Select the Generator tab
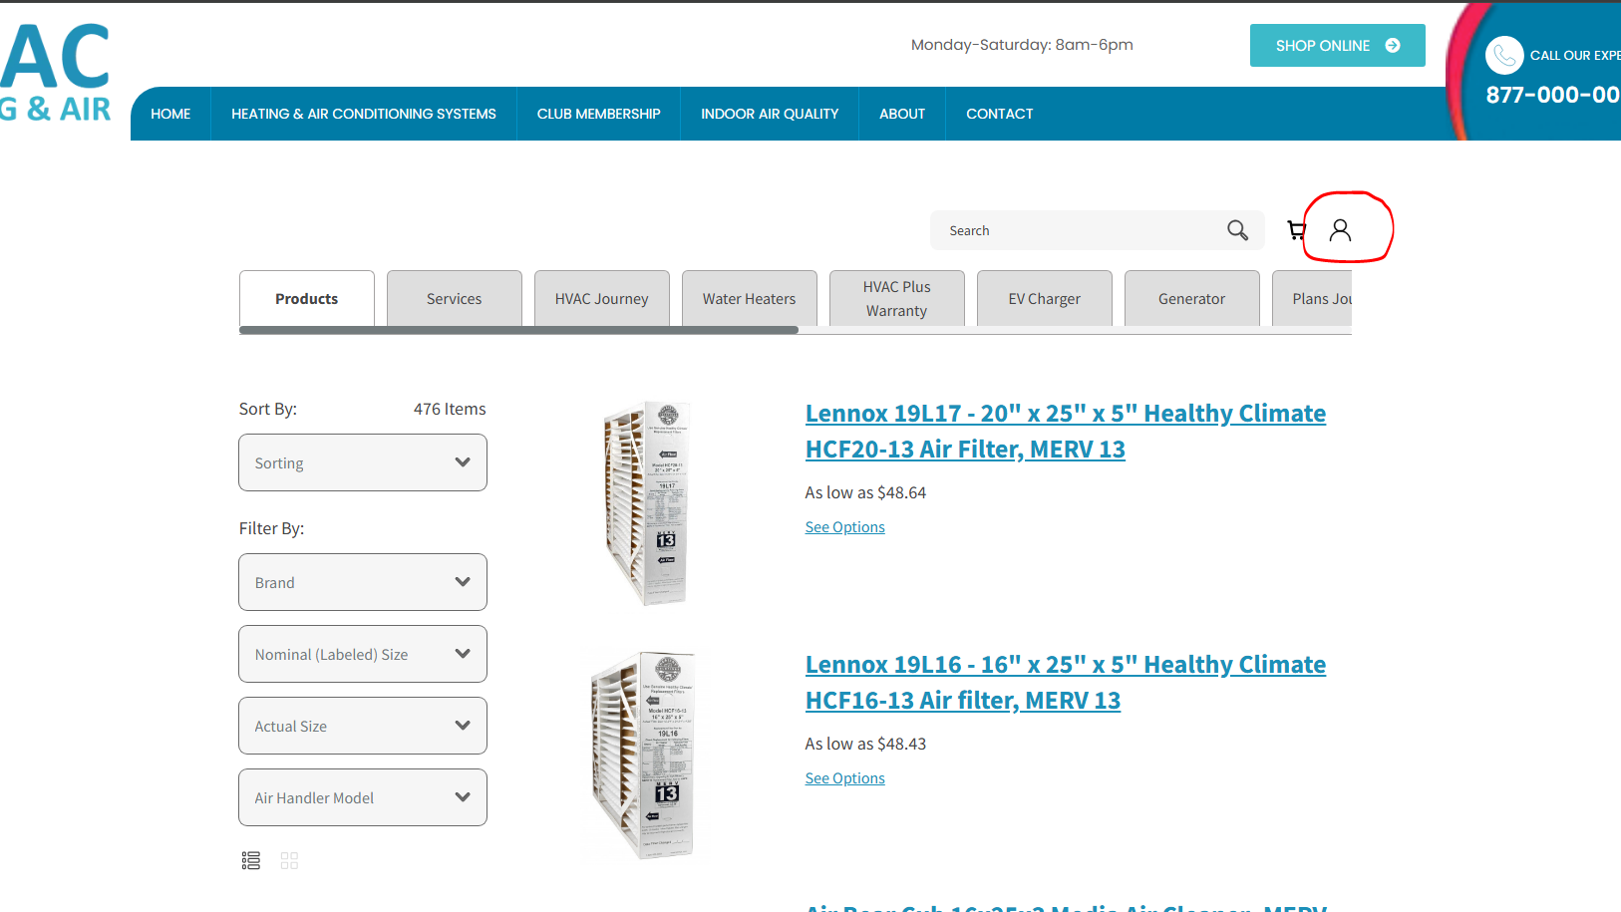1621x912 pixels. pyautogui.click(x=1192, y=298)
